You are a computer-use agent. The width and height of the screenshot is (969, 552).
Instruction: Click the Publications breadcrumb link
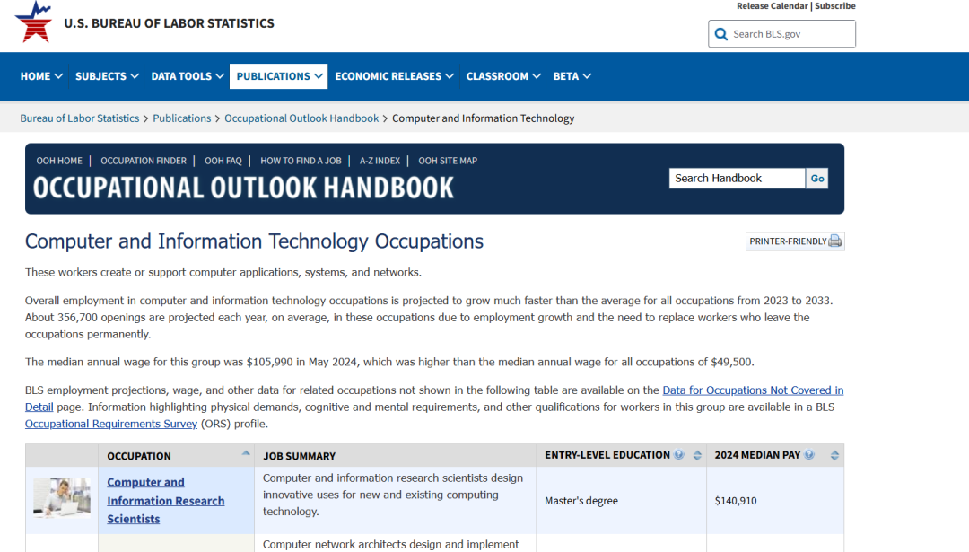click(x=181, y=118)
